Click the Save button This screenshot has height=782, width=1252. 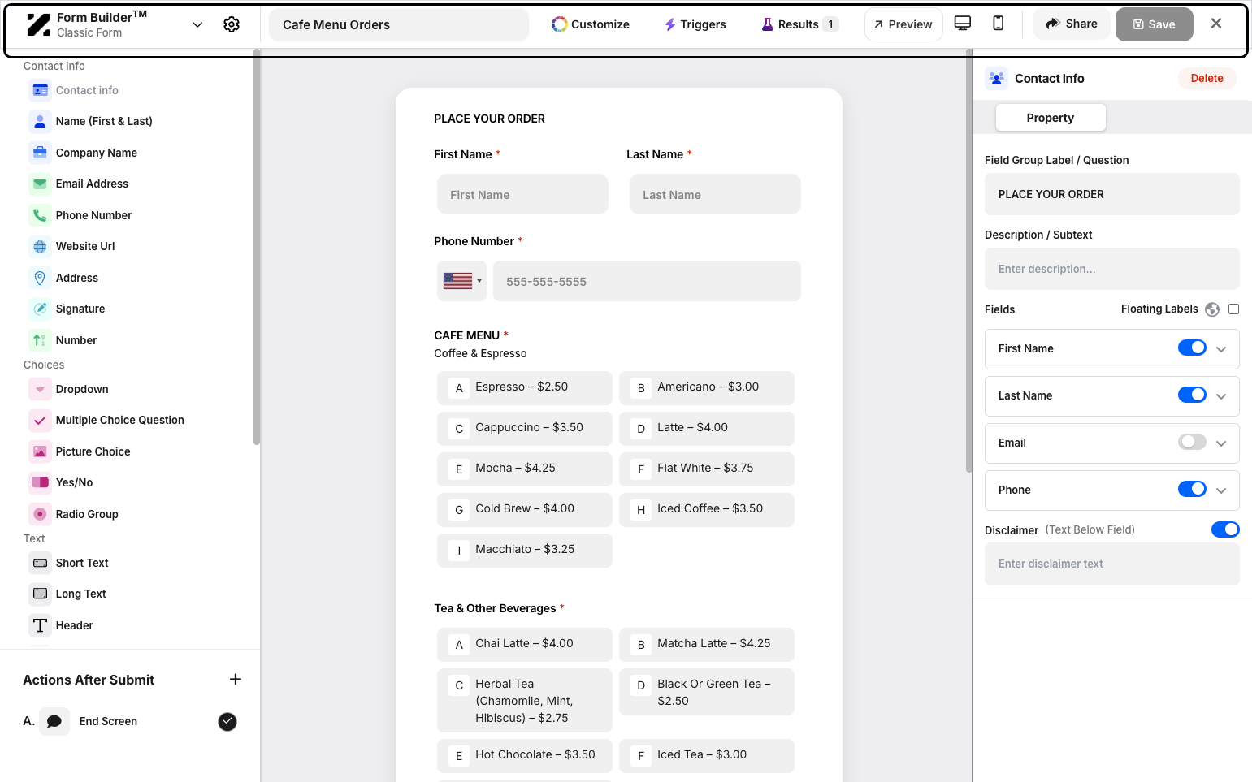(1155, 24)
